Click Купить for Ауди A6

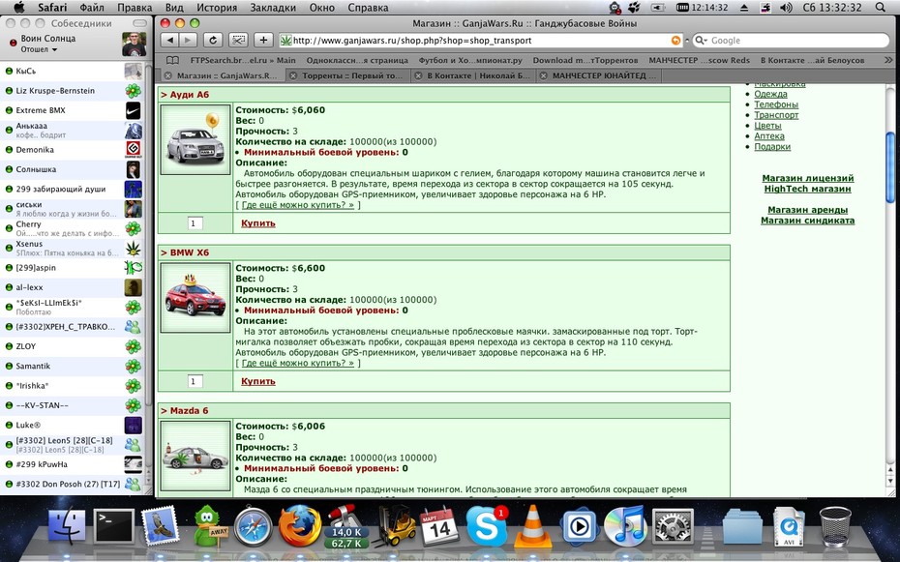click(x=258, y=223)
